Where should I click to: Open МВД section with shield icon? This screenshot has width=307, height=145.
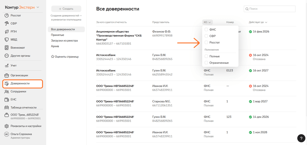14,40
